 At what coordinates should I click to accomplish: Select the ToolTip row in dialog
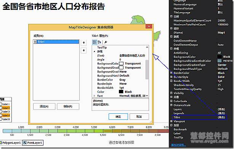pyautogui.click(x=119, y=47)
